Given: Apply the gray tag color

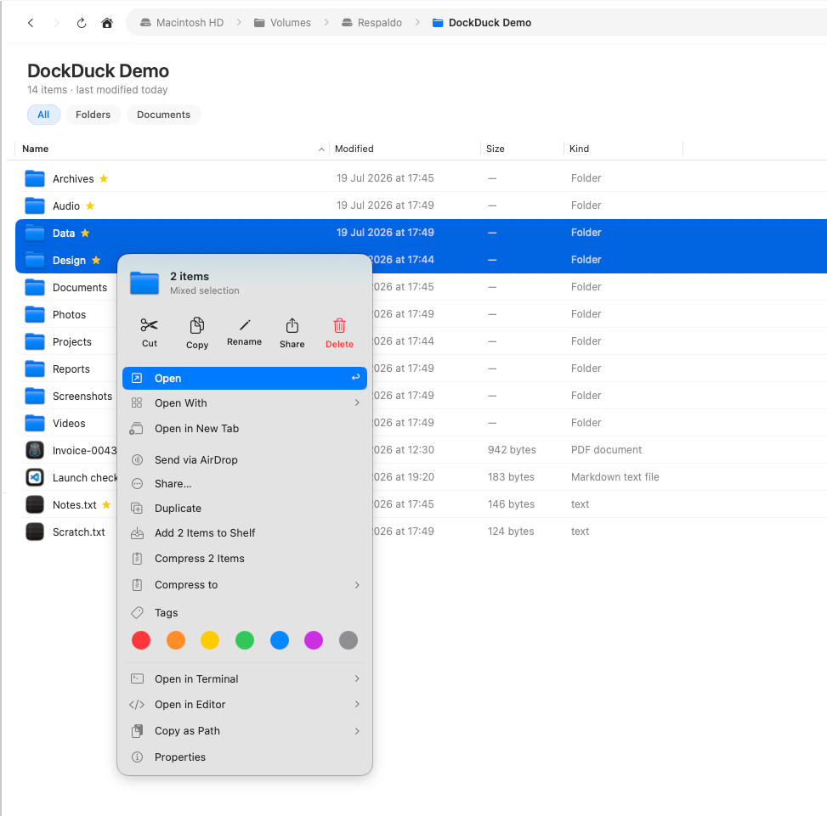Looking at the screenshot, I should (348, 640).
